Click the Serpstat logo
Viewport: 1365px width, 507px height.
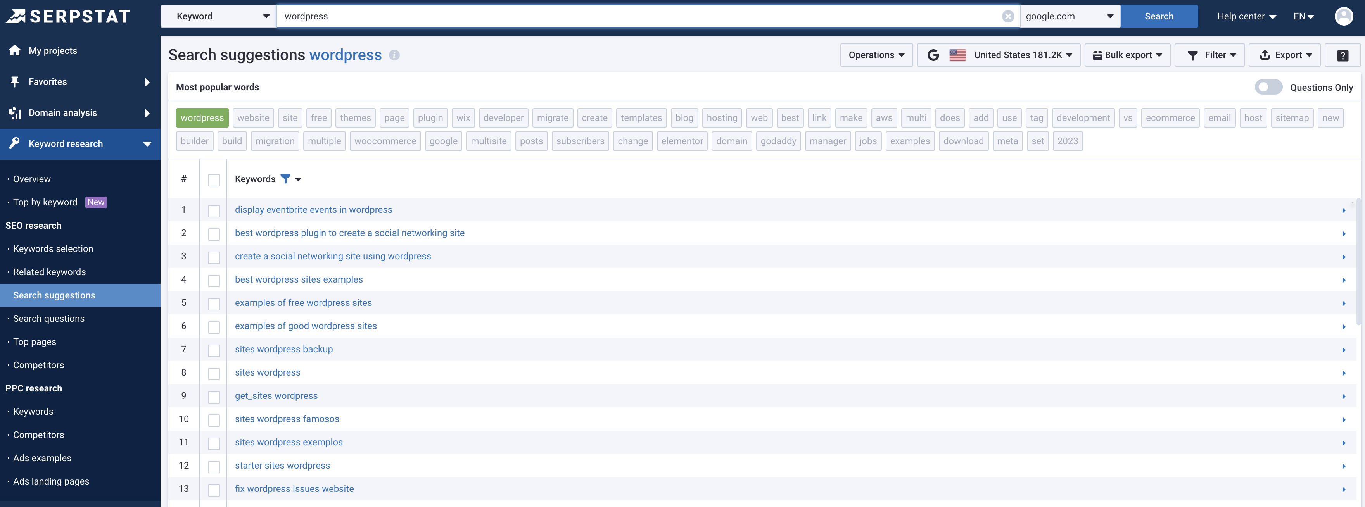[x=68, y=16]
